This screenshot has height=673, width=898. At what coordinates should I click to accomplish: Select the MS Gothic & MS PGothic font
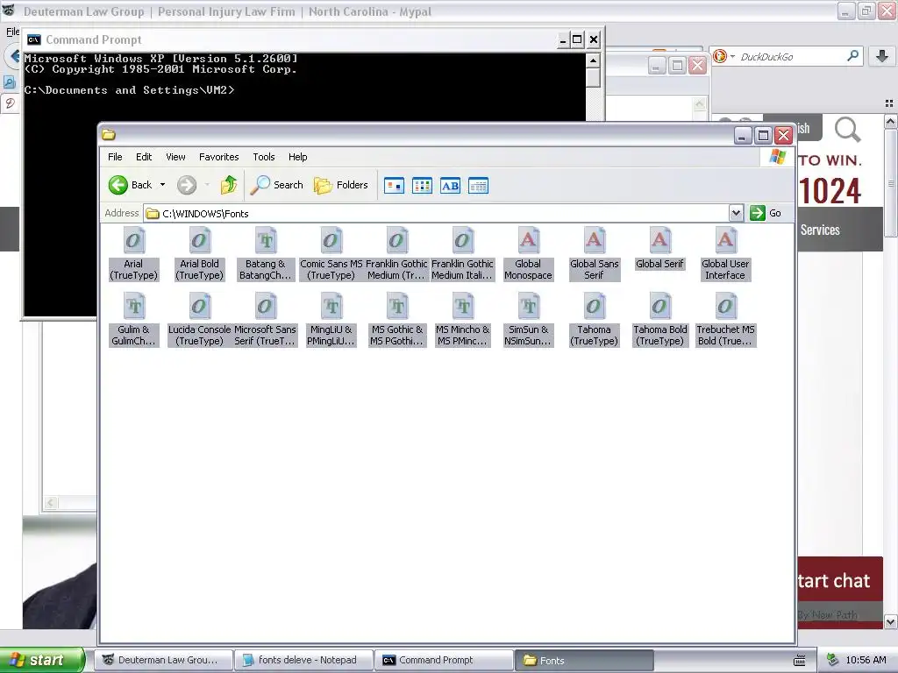coord(397,320)
